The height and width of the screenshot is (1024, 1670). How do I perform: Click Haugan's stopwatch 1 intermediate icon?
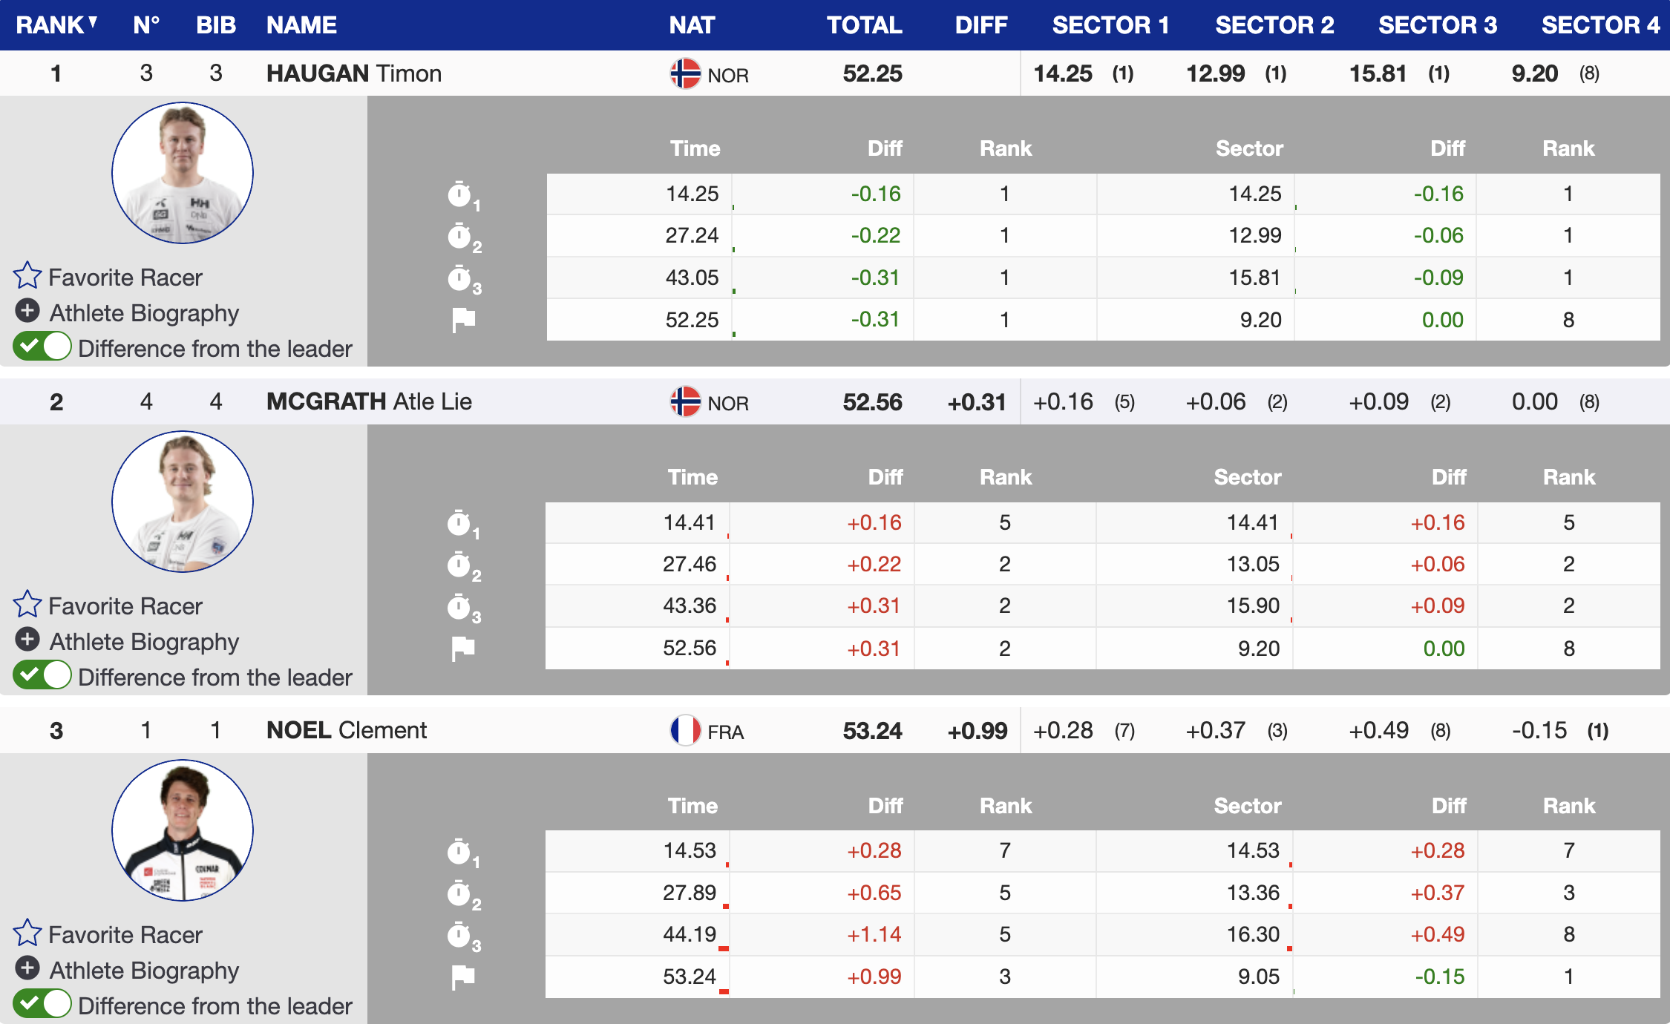[x=459, y=195]
